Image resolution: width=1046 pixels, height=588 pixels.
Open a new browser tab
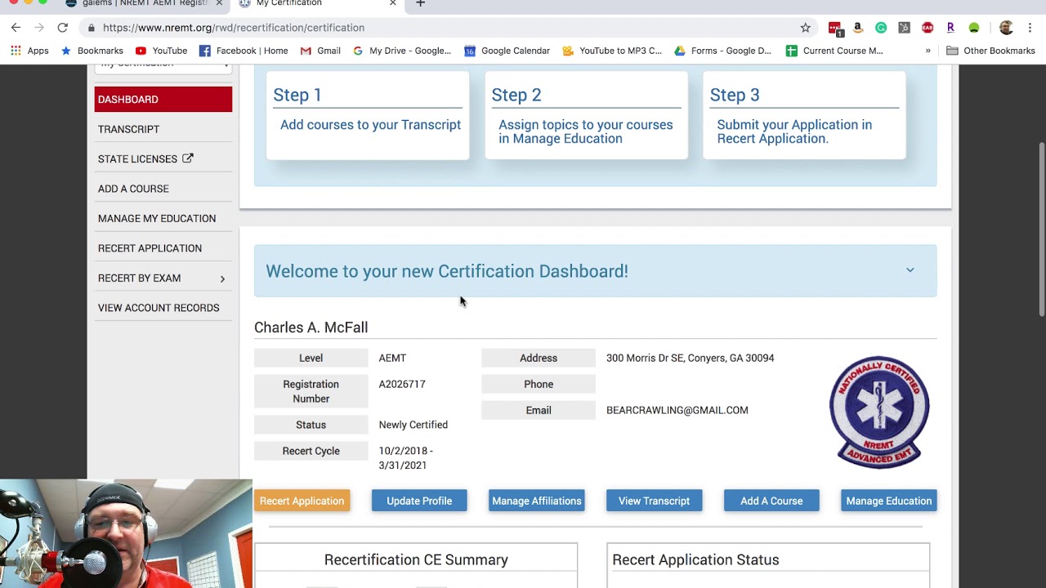pyautogui.click(x=420, y=4)
